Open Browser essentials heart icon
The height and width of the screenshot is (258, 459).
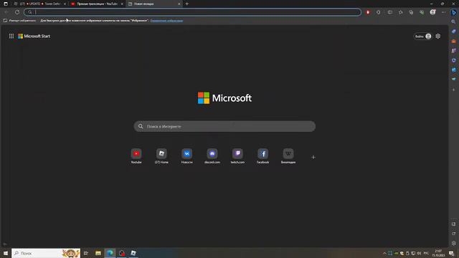pos(422,12)
